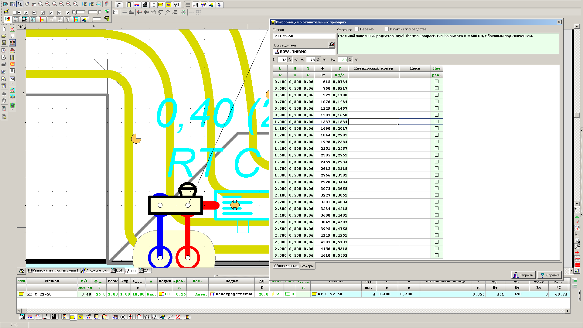Image resolution: width=583 pixels, height=328 pixels.
Task: Check 'Изъят из производства' option
Action: [387, 29]
